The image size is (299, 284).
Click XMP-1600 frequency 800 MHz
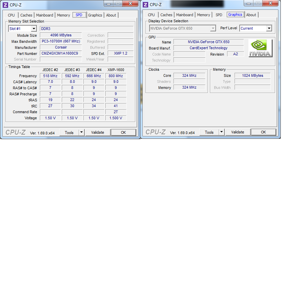pyautogui.click(x=116, y=76)
